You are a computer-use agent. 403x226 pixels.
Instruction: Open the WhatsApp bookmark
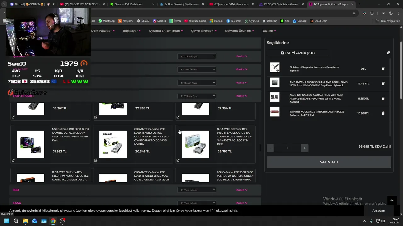pyautogui.click(x=106, y=21)
